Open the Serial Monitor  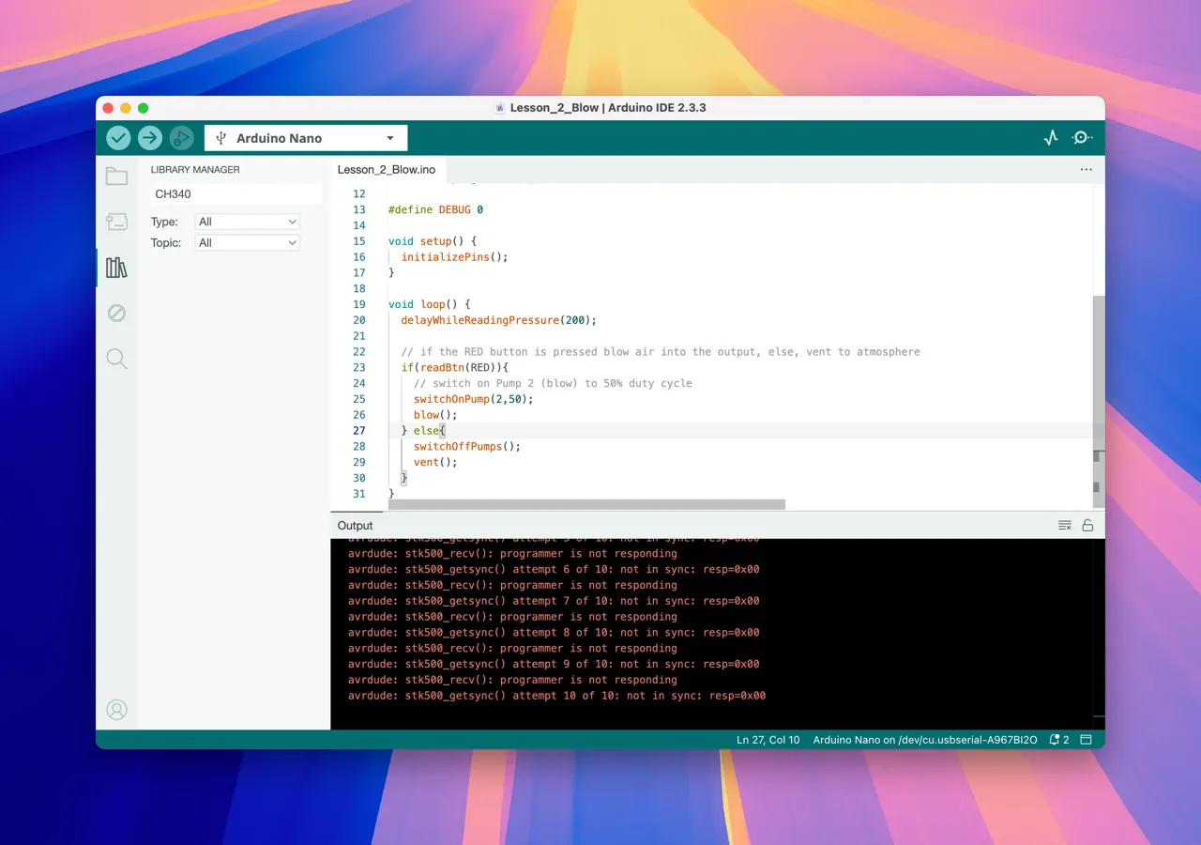[1082, 138]
